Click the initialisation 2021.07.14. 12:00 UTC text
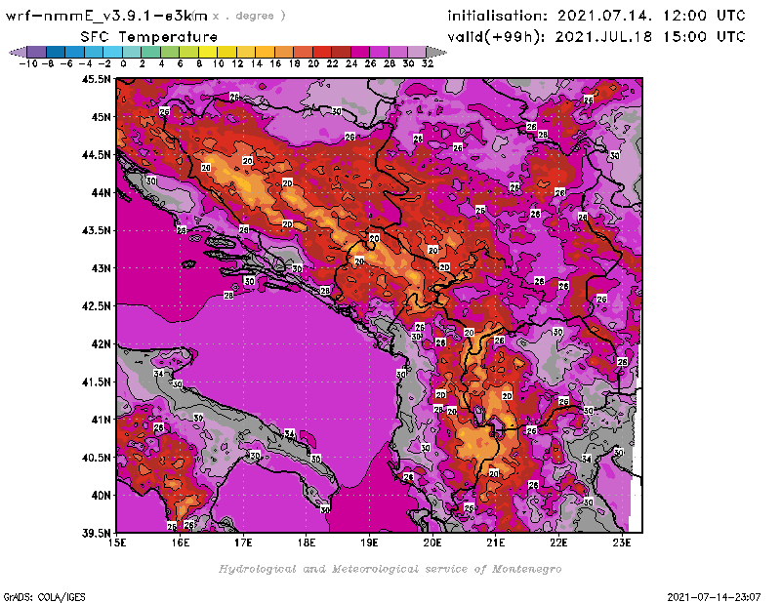781x603 pixels. tap(596, 16)
